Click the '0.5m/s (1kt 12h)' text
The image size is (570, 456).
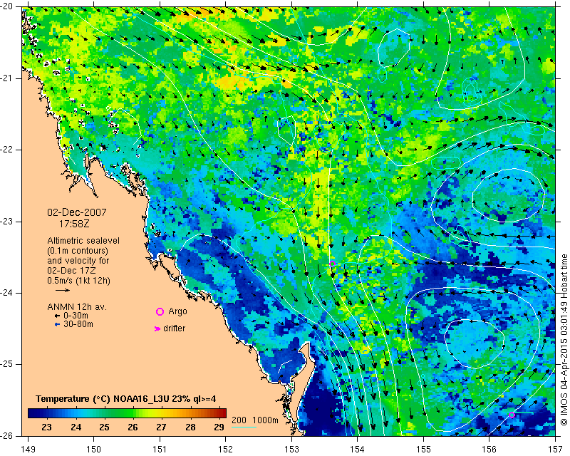point(78,281)
